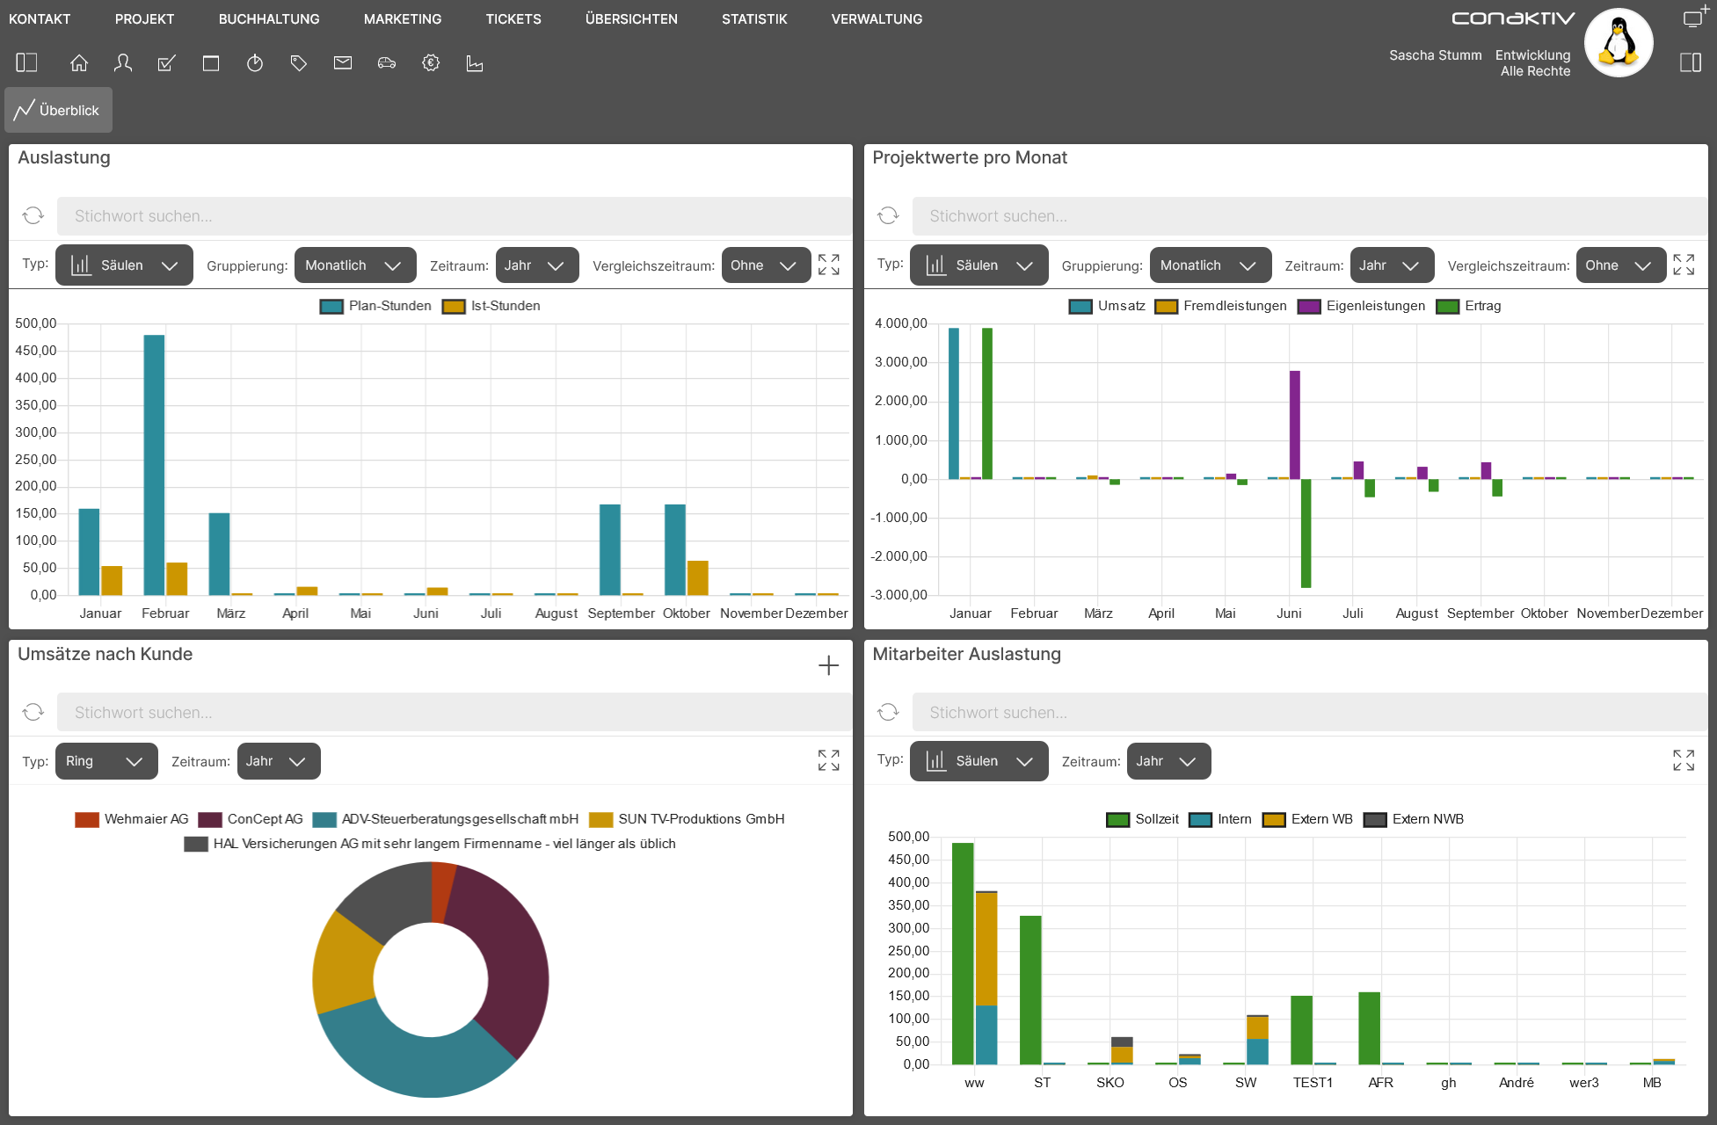Open Vergleichszeitraum Ohne dropdown in Projektwerte
Screen dimensions: 1717x1125
[1620, 265]
